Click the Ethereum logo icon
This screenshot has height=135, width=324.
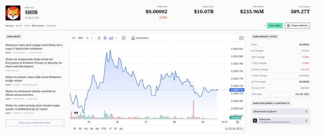click(x=255, y=120)
